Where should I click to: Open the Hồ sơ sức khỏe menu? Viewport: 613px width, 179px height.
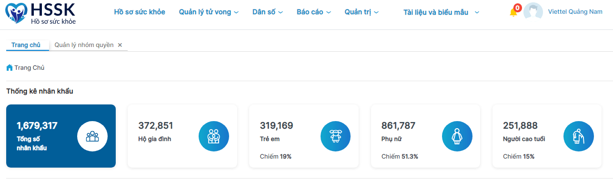[140, 12]
